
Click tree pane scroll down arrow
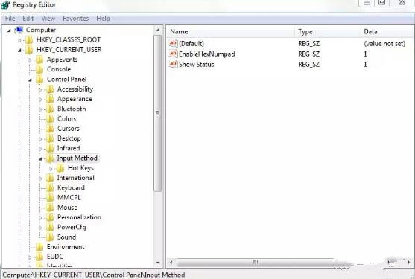[158, 263]
